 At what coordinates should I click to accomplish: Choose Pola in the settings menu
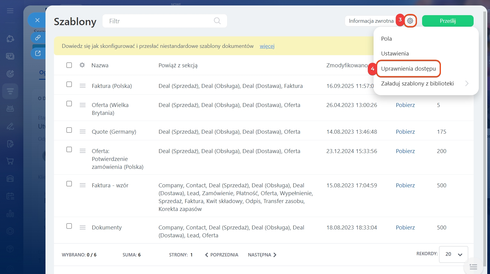click(x=386, y=38)
